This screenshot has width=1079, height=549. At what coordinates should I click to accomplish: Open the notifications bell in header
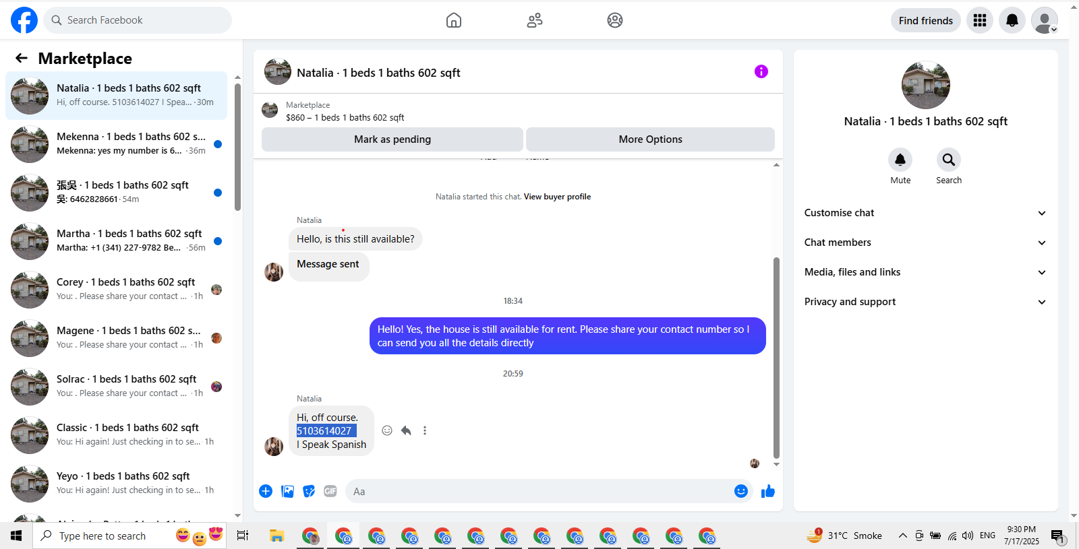(x=1012, y=20)
